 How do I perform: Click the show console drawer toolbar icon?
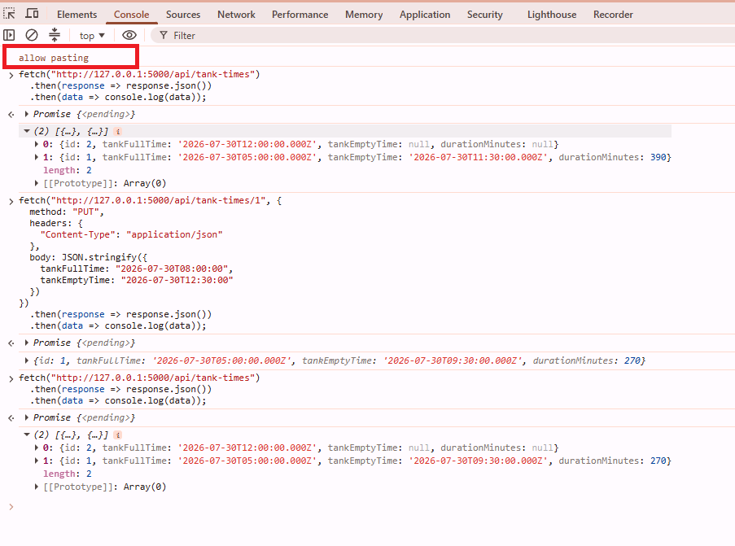(x=55, y=35)
